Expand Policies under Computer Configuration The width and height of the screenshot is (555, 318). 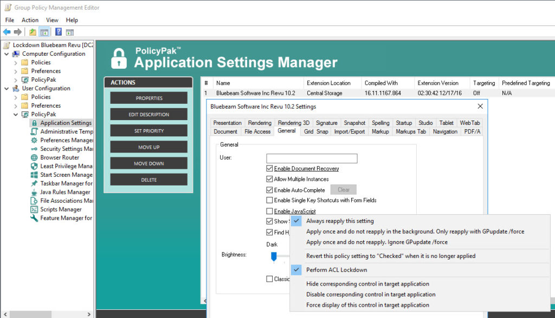tap(16, 63)
